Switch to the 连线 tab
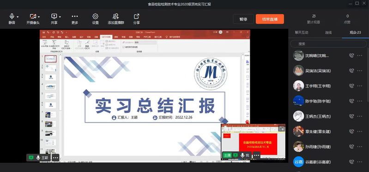 pos(328,32)
